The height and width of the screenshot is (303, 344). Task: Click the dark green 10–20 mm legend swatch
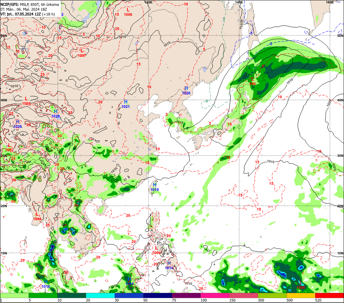click(x=72, y=295)
